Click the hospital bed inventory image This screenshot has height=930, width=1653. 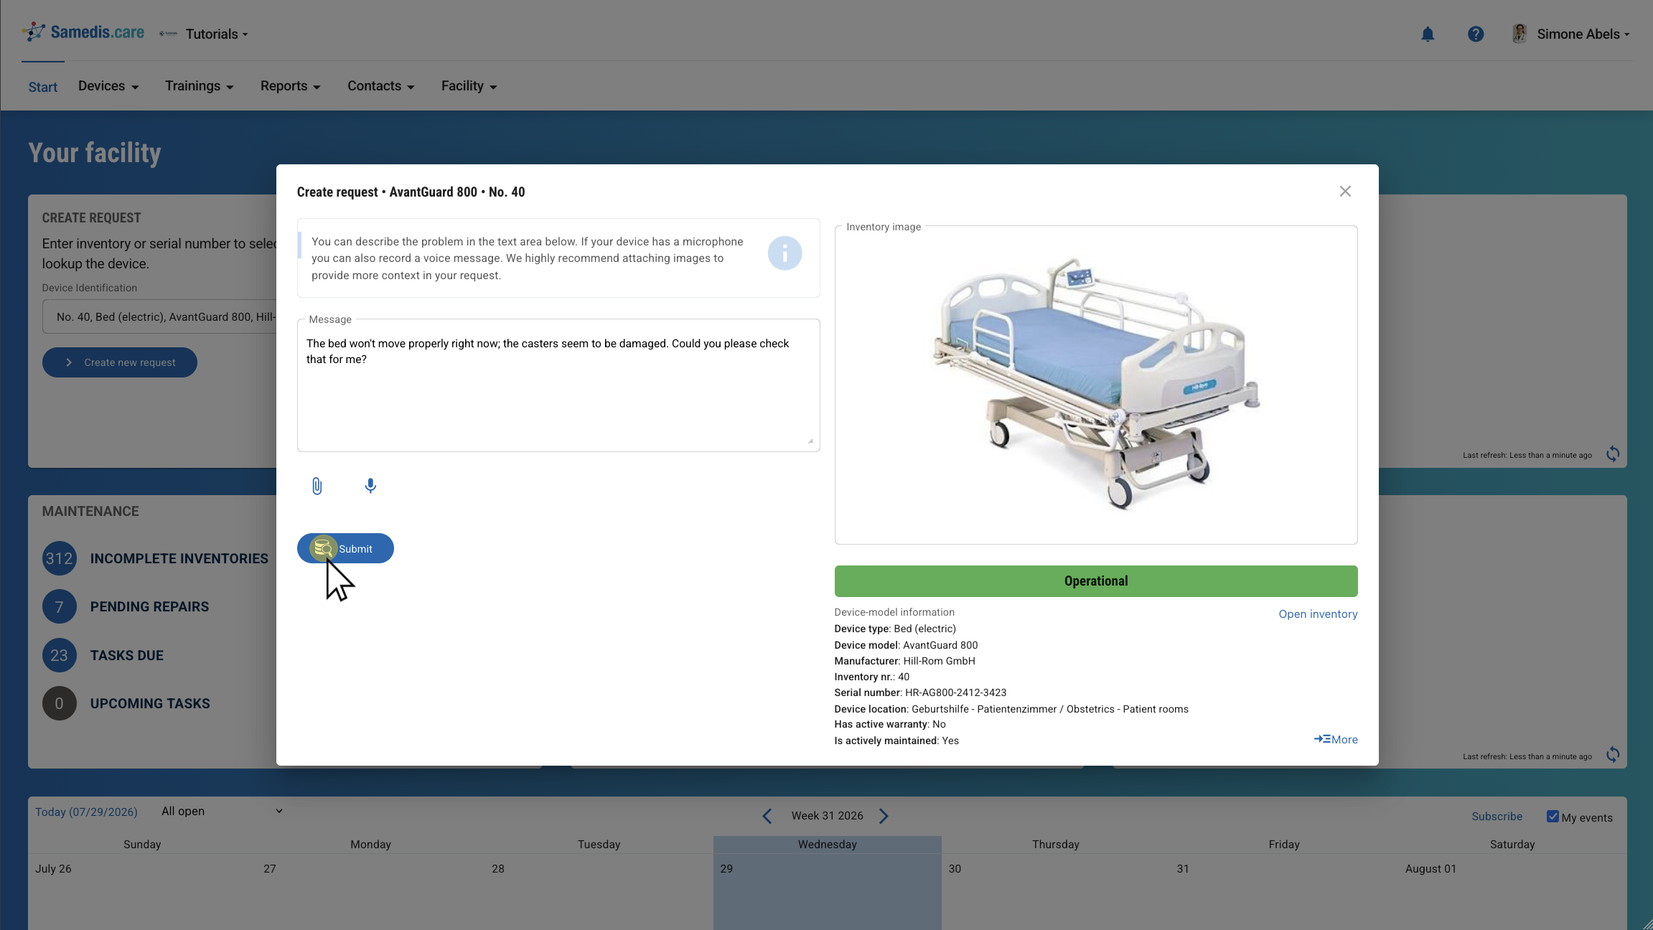coord(1096,384)
